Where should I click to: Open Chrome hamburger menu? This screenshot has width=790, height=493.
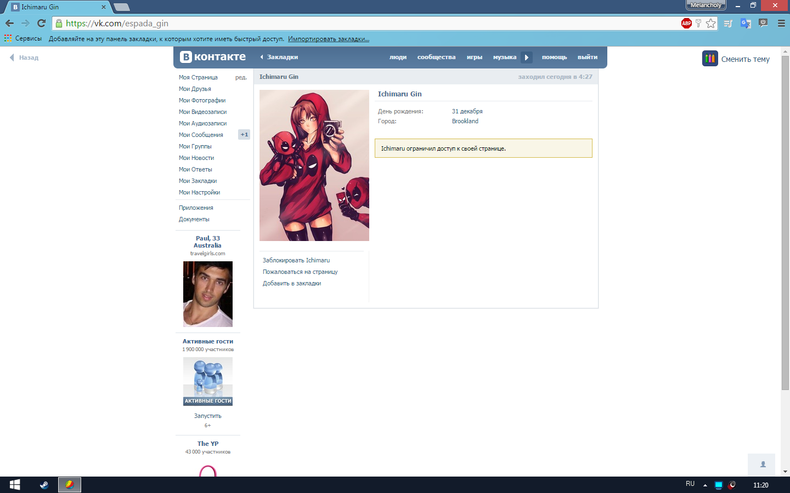(781, 23)
